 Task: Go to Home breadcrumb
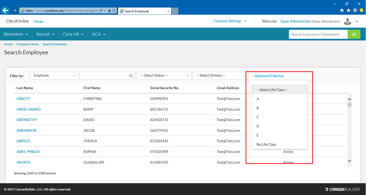click(x=8, y=44)
